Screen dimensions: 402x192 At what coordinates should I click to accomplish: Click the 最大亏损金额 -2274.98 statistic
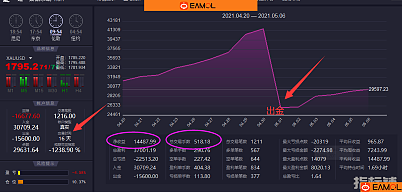pyautogui.click(x=308, y=150)
